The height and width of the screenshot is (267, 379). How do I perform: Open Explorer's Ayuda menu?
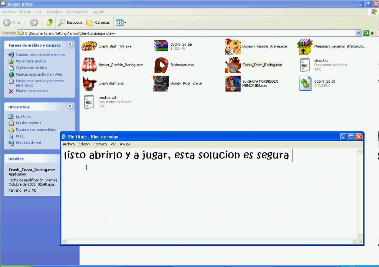click(x=99, y=12)
